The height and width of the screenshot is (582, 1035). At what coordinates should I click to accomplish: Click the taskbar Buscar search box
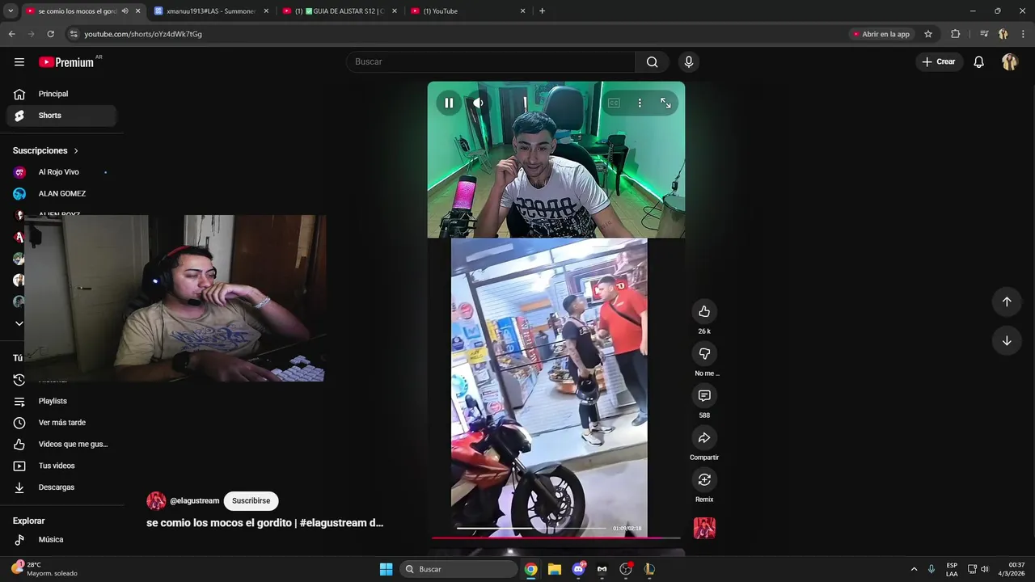click(x=458, y=569)
